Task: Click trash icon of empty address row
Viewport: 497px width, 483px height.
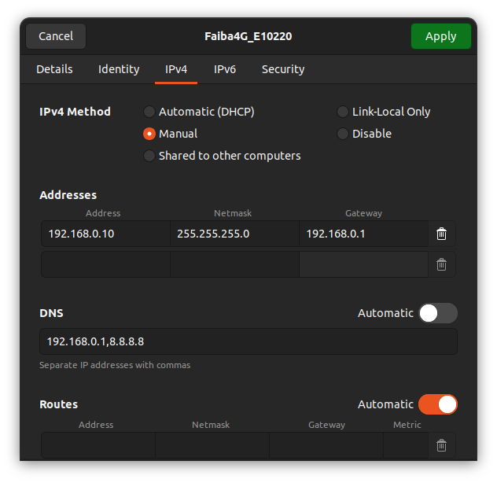Action: click(441, 264)
